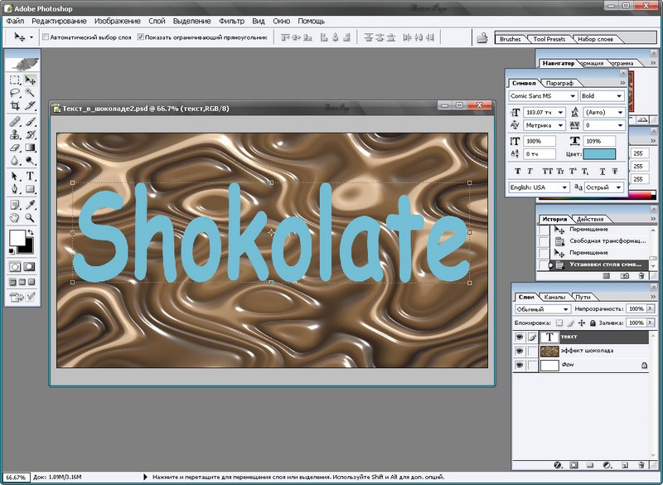663x485 pixels.
Task: Select the Crop tool
Action: tap(15, 106)
